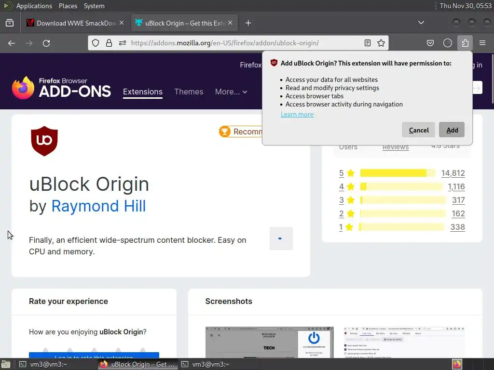Click the Firefox Add-ons logo
The width and height of the screenshot is (494, 370).
tap(61, 88)
